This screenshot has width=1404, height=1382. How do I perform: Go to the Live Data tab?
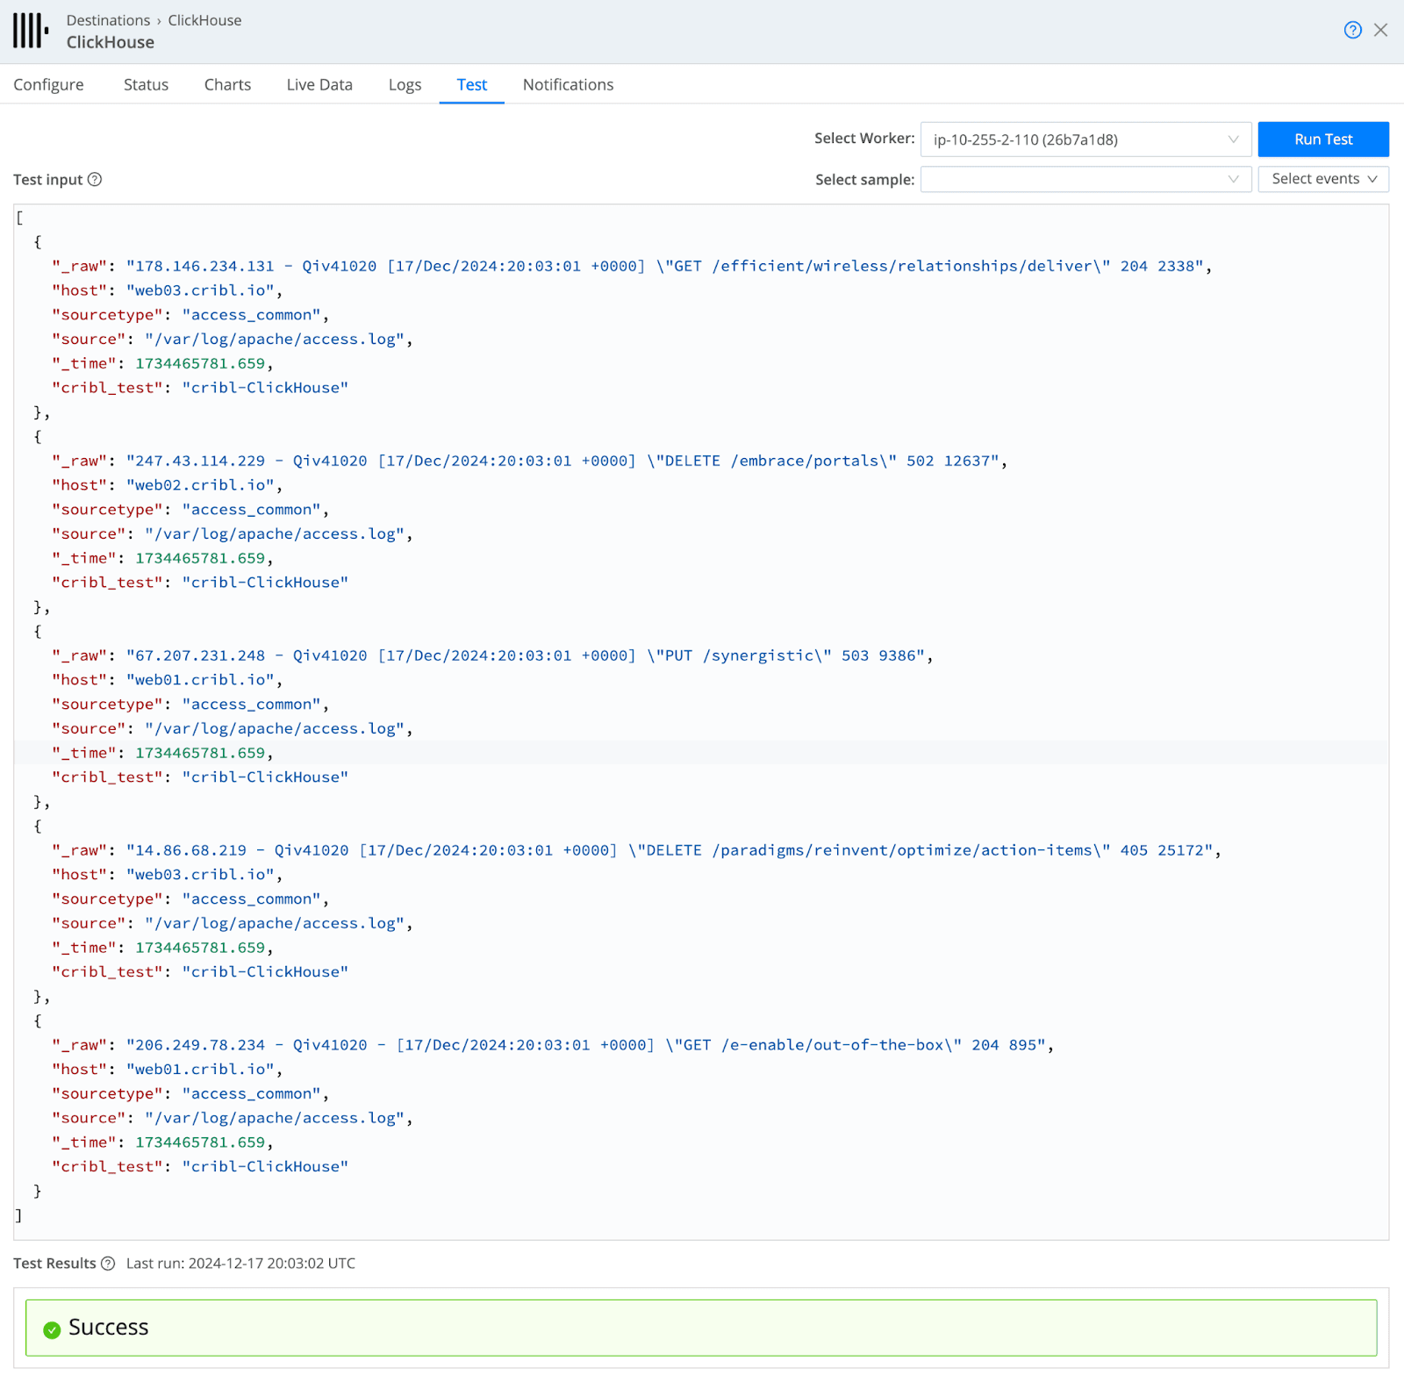point(319,85)
